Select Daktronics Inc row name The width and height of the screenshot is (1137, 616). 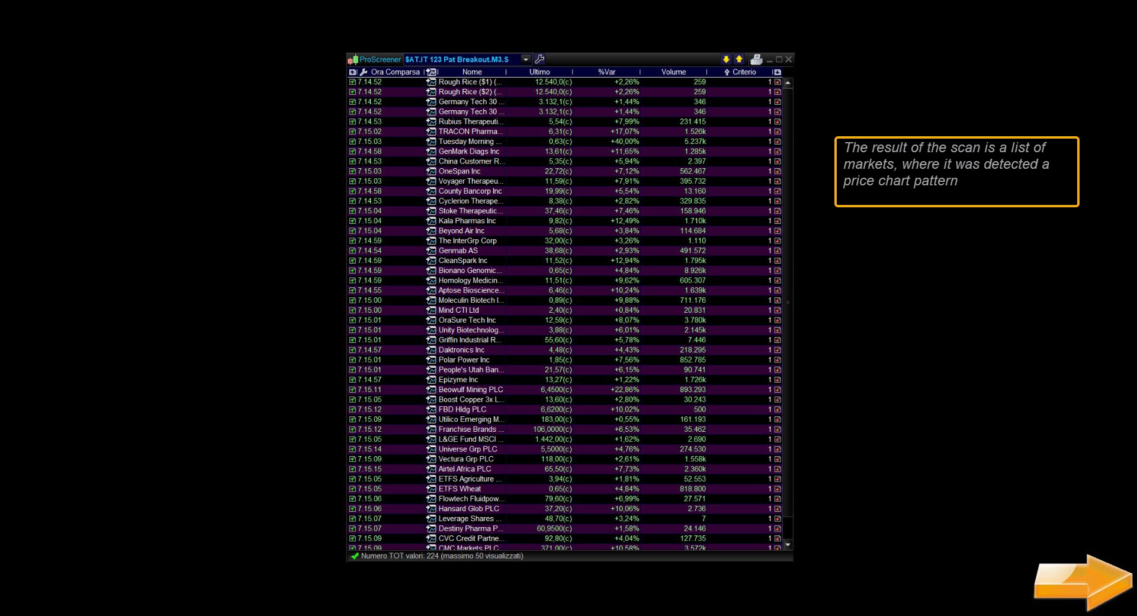[461, 350]
